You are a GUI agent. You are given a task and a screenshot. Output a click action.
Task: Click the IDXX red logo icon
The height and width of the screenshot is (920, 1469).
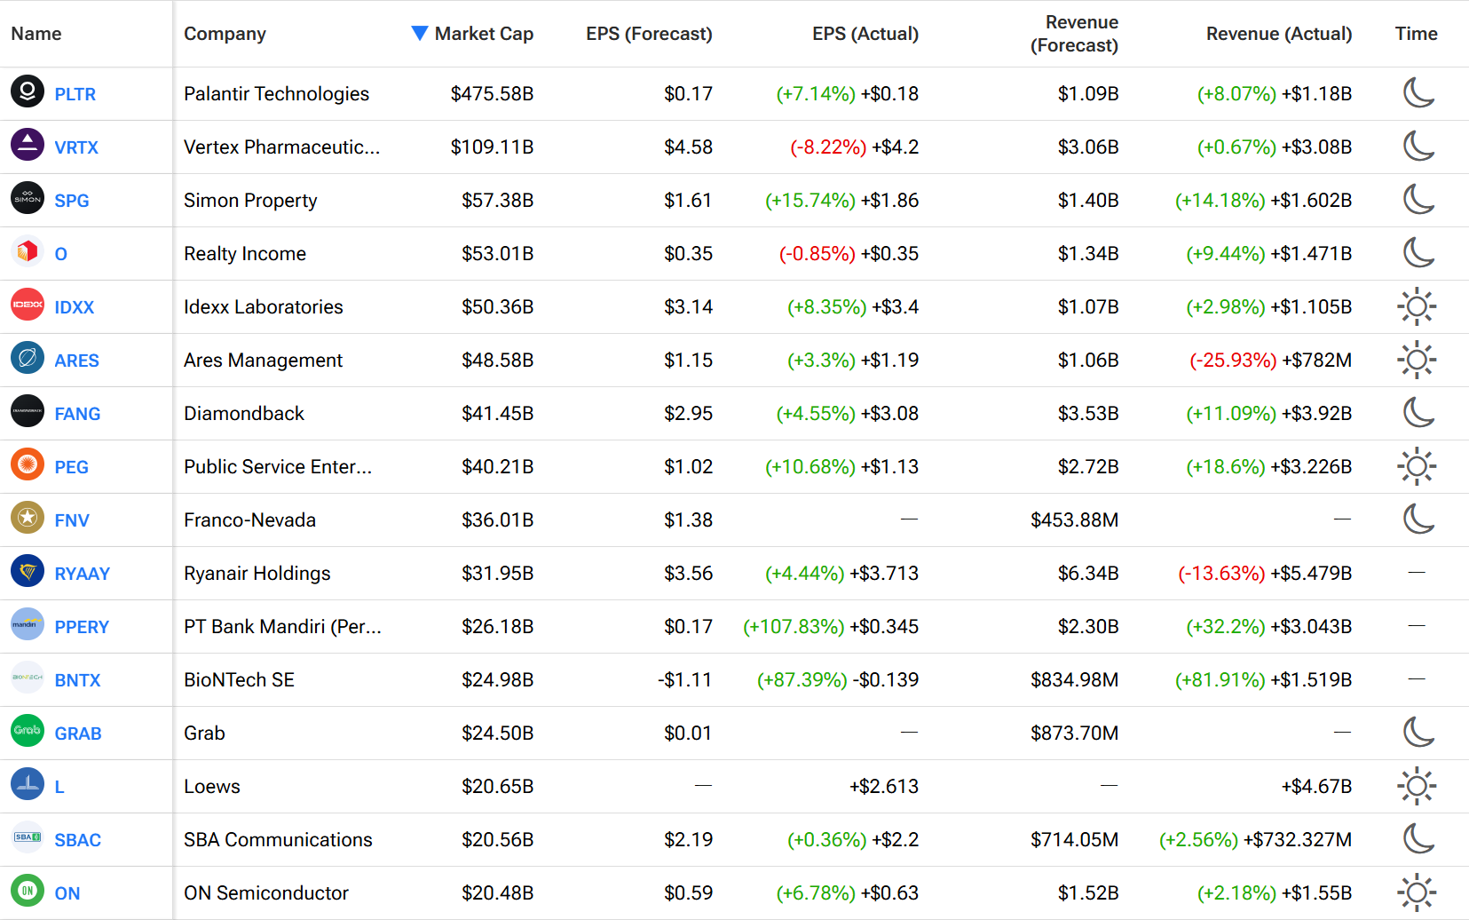coord(28,305)
